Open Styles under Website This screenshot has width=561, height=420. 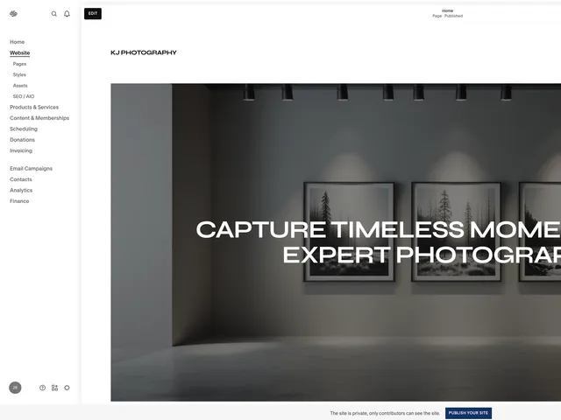pyautogui.click(x=19, y=74)
